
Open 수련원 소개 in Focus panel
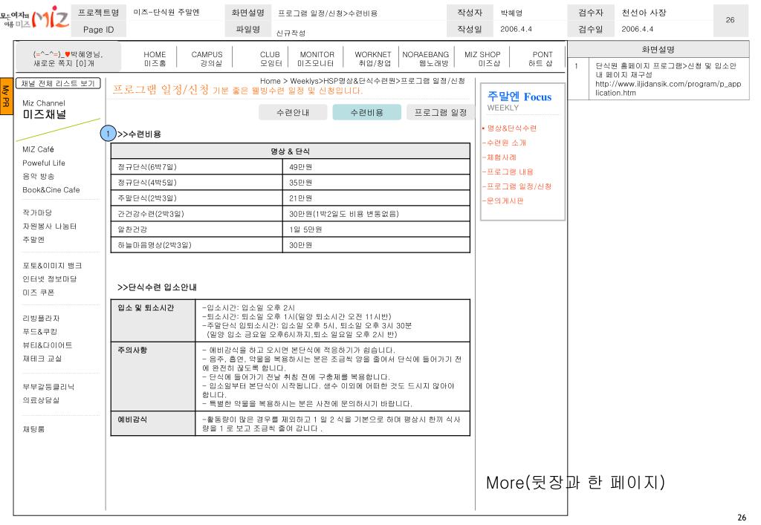pyautogui.click(x=505, y=143)
